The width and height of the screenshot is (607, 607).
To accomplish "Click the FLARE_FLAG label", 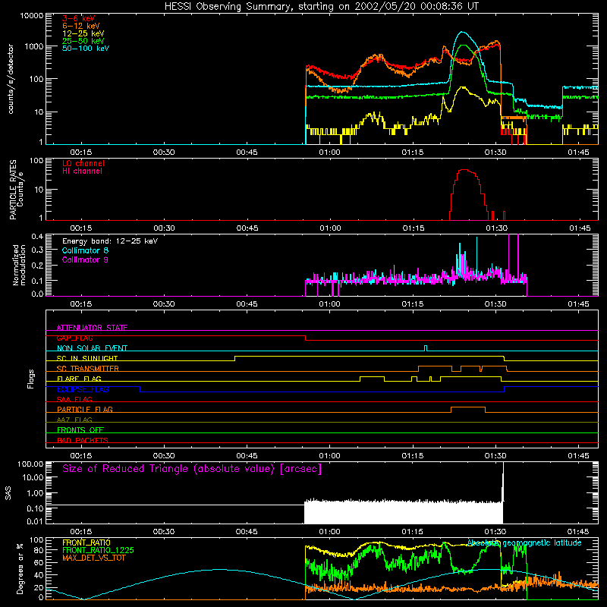I will 79,379.
